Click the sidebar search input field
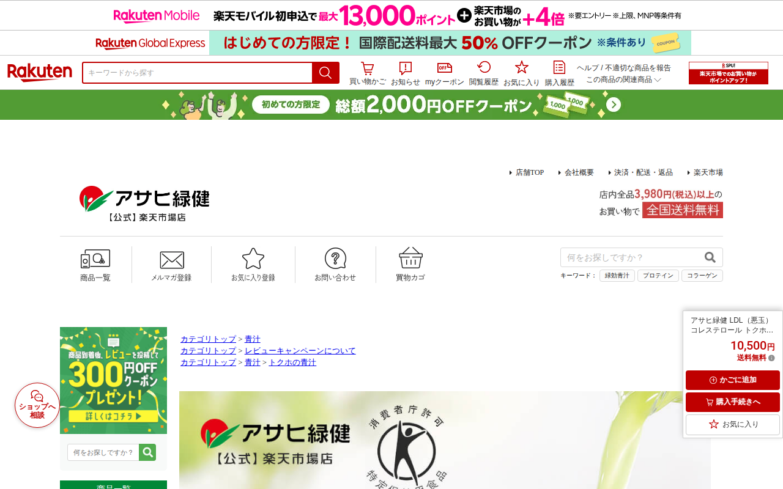The image size is (783, 489). 103,452
